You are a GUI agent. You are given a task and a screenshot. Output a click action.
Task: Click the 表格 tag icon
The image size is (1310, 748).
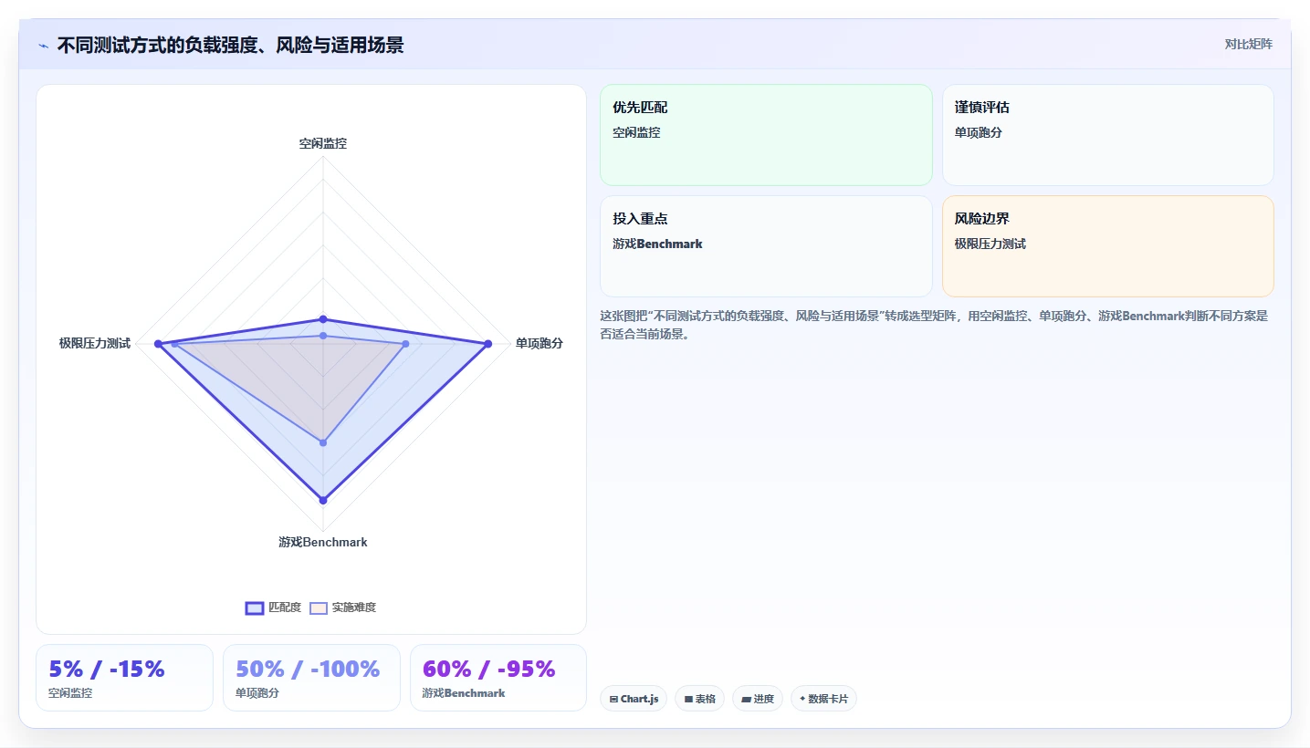point(688,699)
